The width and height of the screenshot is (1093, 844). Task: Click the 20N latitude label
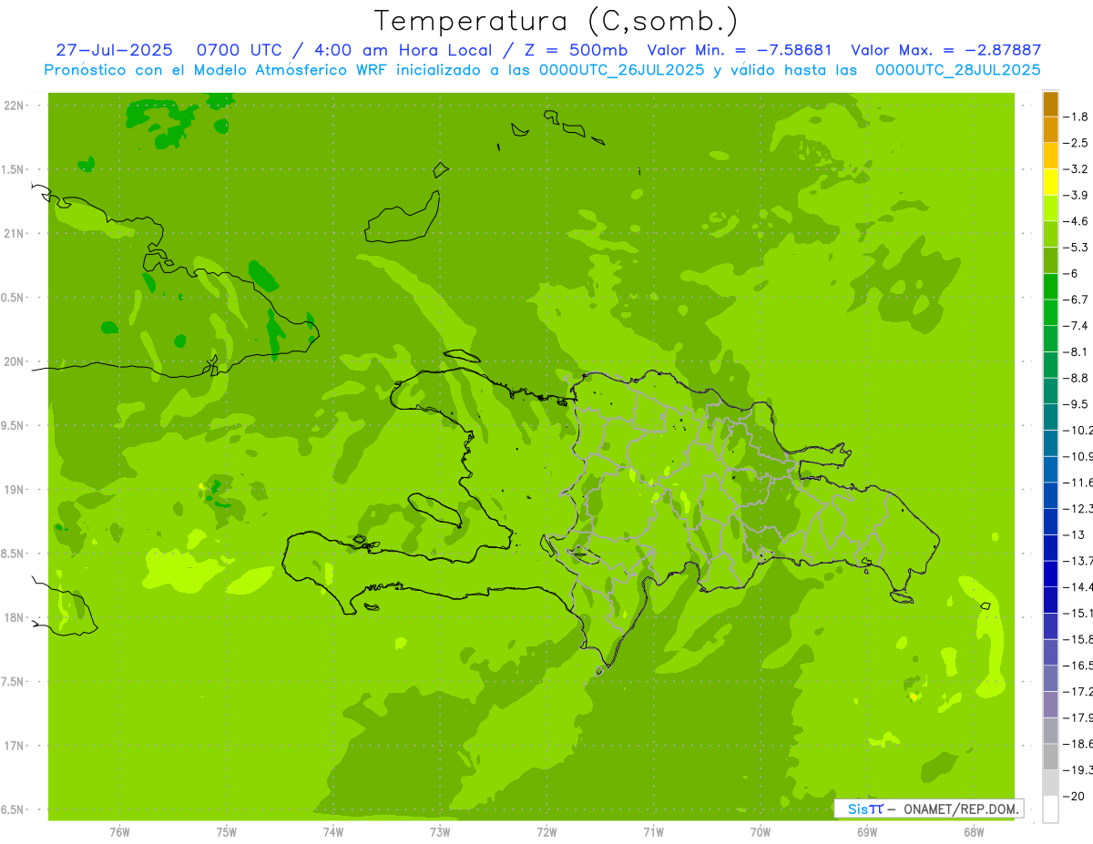pyautogui.click(x=15, y=361)
